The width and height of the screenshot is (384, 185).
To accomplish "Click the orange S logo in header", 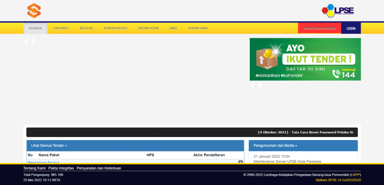I will click(x=34, y=10).
